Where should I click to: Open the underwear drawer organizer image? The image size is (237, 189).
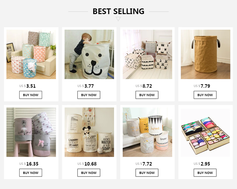coord(206,132)
